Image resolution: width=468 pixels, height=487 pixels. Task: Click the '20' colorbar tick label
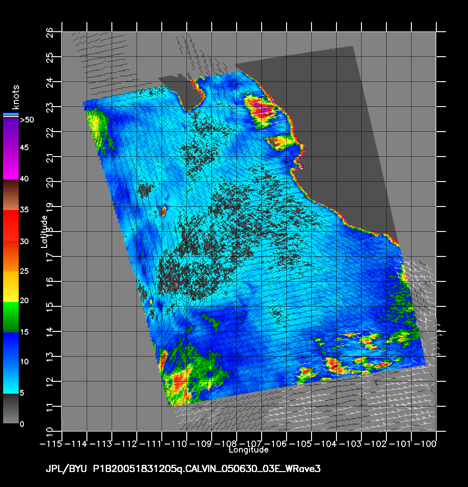pos(24,301)
